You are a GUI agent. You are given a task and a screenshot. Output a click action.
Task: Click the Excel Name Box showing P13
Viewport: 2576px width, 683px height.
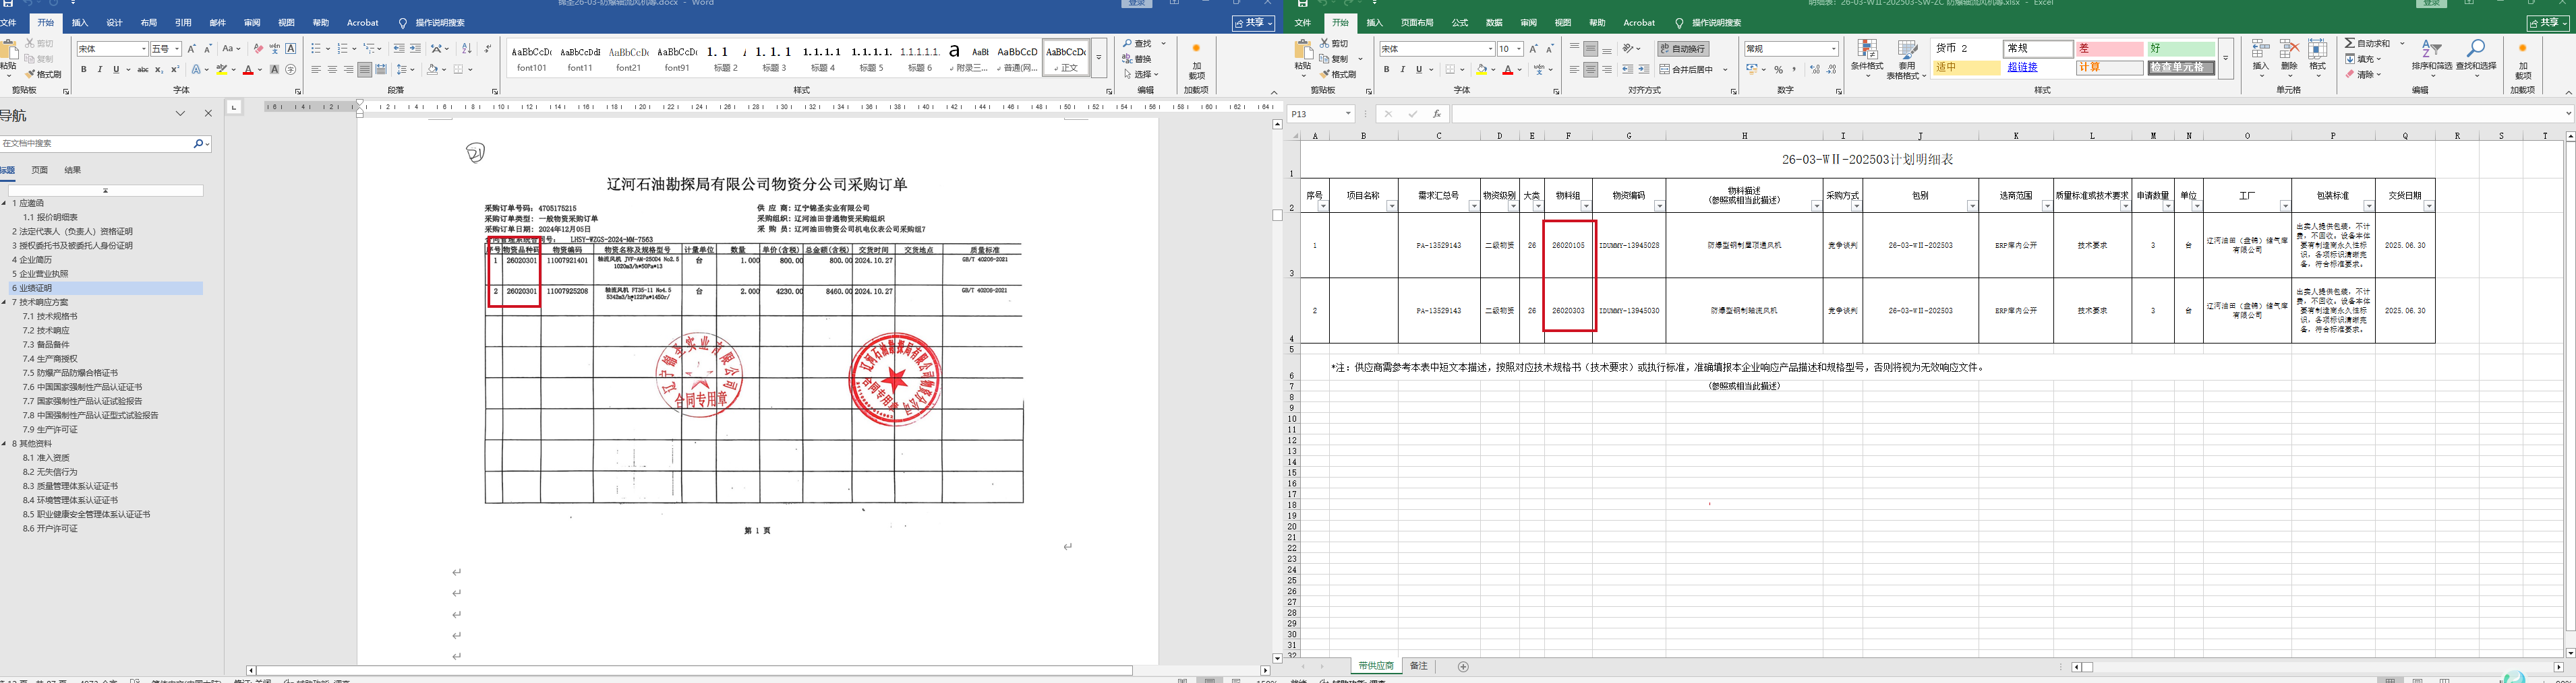[x=1320, y=115]
